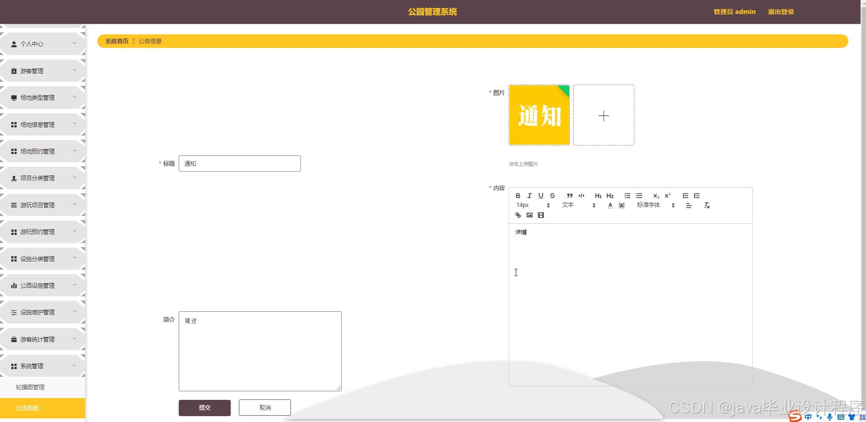Image resolution: width=866 pixels, height=422 pixels.
Task: Insert an ordered numbered list
Action: 627,196
